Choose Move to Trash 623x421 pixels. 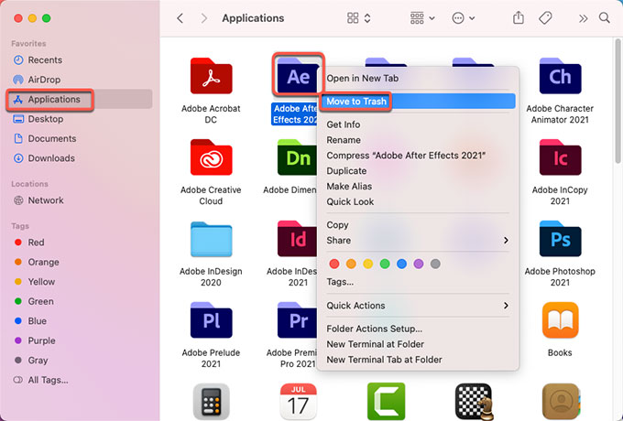coord(418,102)
